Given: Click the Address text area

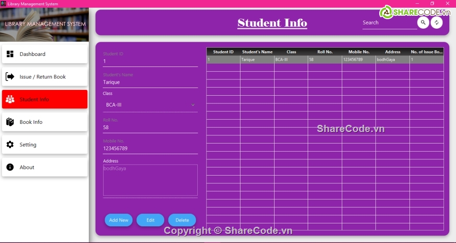Looking at the screenshot, I should pyautogui.click(x=150, y=180).
